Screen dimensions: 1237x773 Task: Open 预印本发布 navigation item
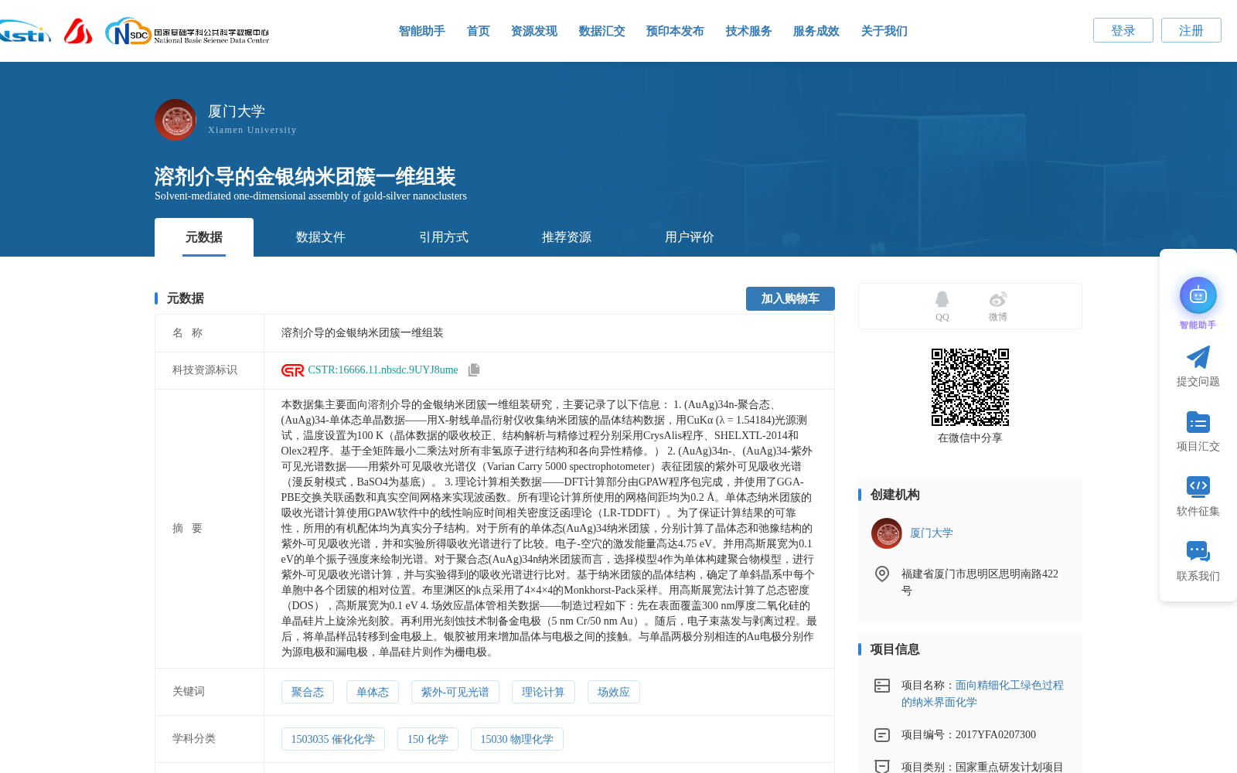click(675, 31)
